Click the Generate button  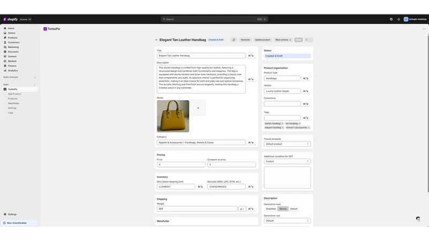[x=245, y=40]
